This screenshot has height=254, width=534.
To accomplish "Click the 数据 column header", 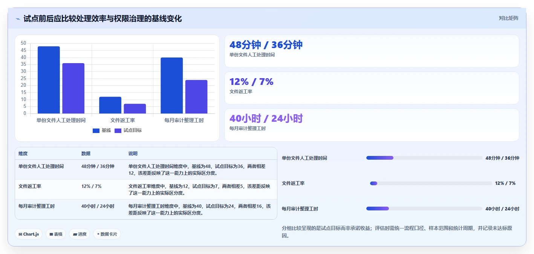I will (86, 154).
